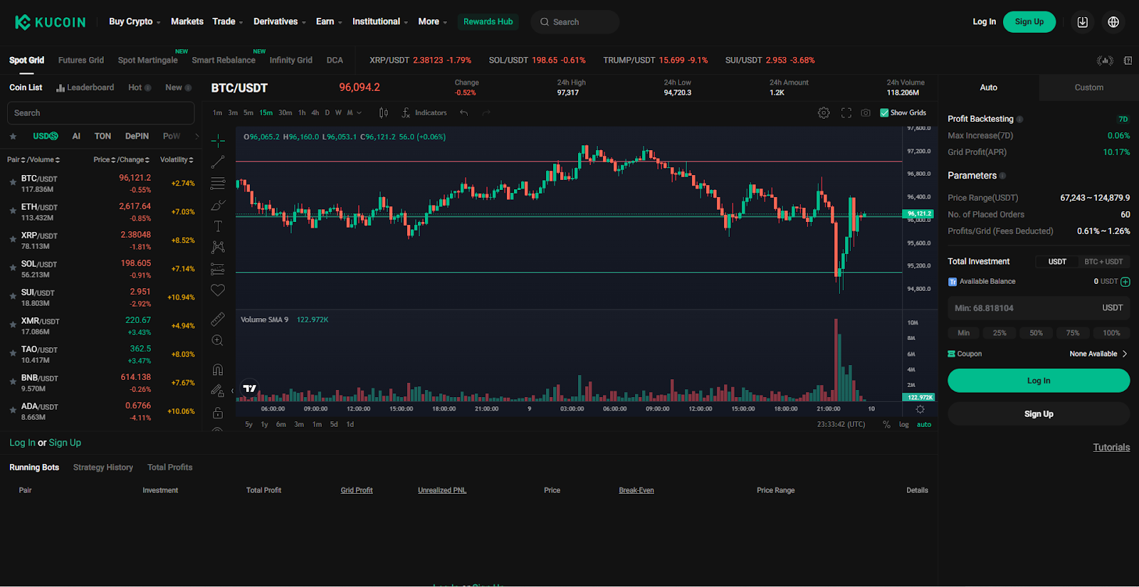The height and width of the screenshot is (587, 1139).
Task: Open the Indicators menu
Action: [424, 112]
